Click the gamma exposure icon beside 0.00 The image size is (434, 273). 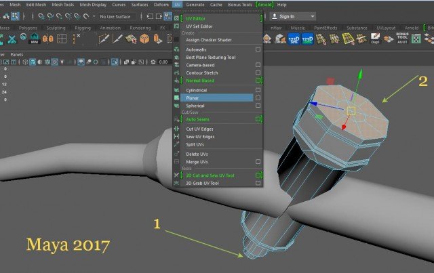click(x=153, y=62)
